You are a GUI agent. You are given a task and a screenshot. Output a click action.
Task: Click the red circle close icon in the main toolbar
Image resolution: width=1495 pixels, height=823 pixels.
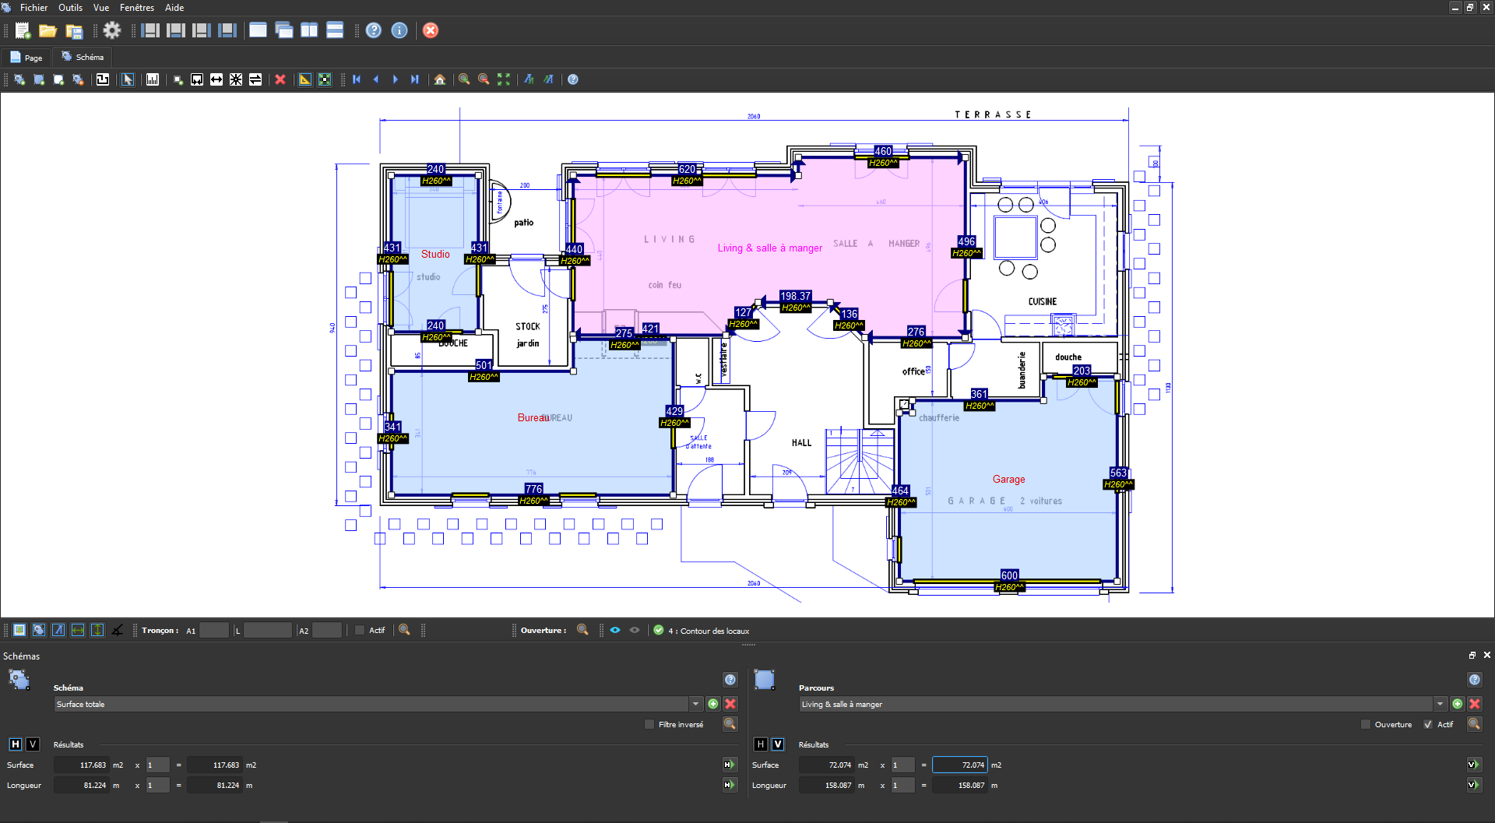coord(431,30)
